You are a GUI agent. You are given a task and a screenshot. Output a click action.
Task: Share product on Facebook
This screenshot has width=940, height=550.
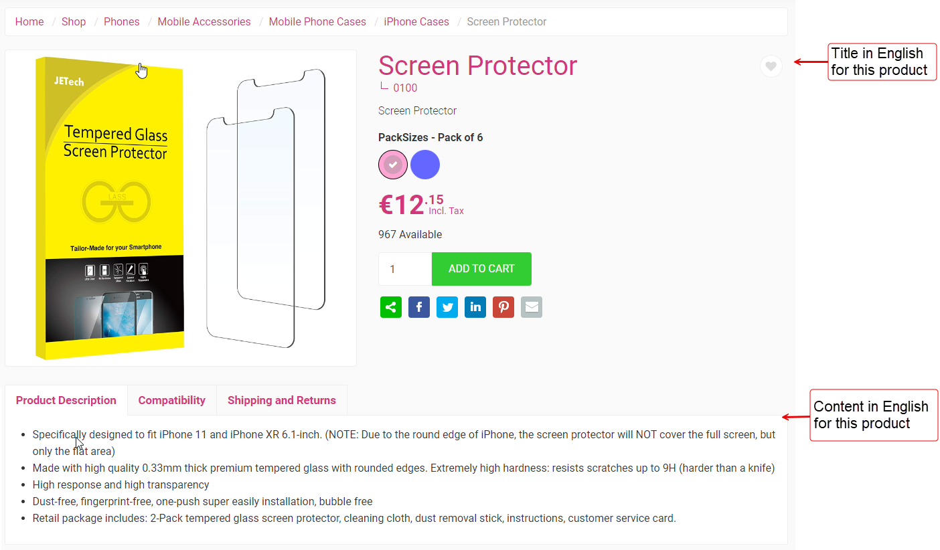point(419,307)
